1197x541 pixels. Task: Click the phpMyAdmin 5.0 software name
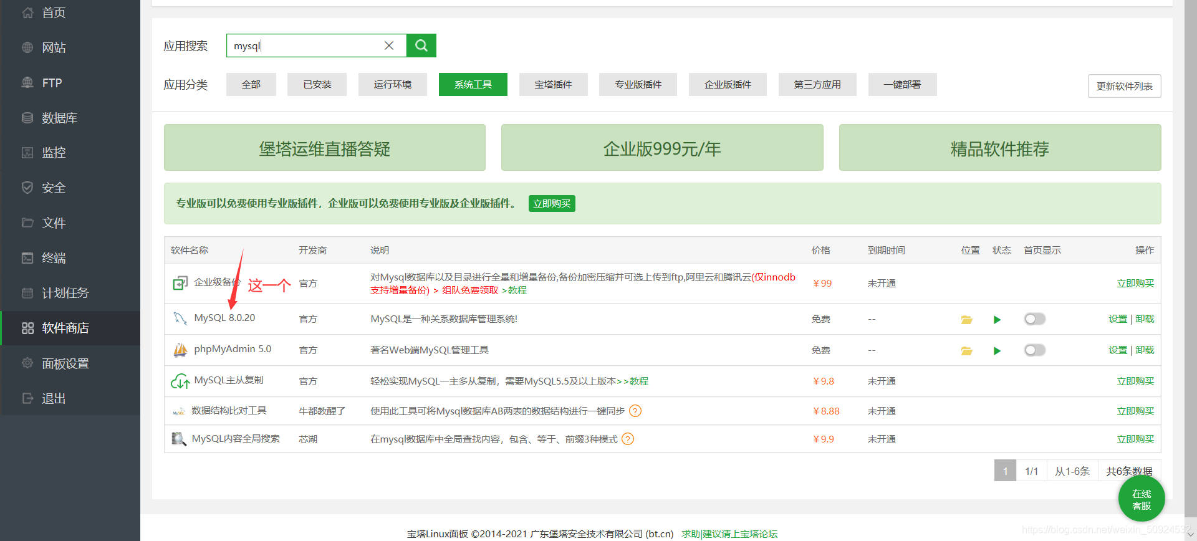click(x=233, y=349)
